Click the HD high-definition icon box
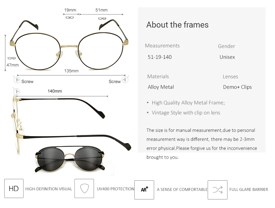Image resolution: width=275 pixels, height=208 pixels. (x=14, y=188)
